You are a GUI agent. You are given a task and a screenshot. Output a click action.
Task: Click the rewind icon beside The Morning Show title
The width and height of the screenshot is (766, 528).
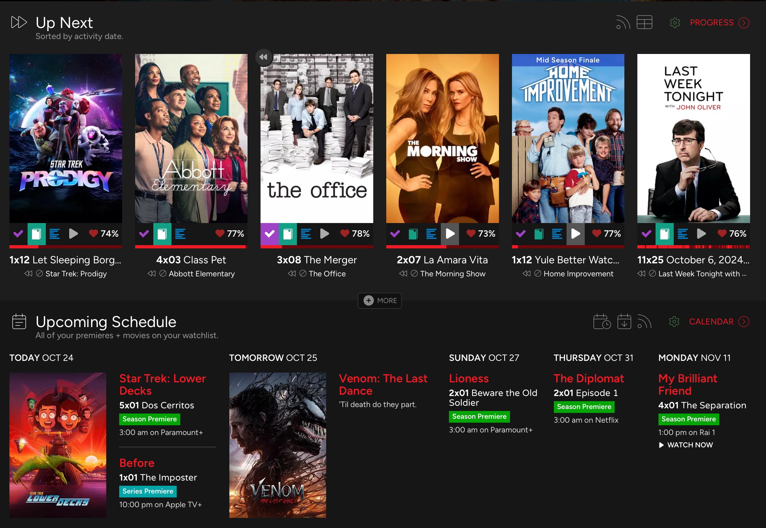tap(403, 274)
